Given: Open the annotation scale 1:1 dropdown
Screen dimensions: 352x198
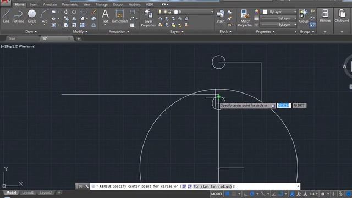Looking at the screenshot, I should [313, 194].
